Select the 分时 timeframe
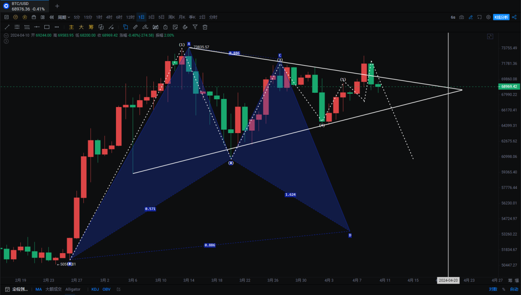 (213, 17)
